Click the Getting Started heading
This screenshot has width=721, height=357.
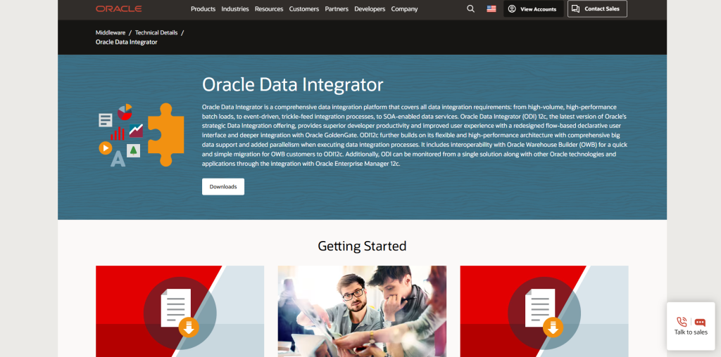362,246
